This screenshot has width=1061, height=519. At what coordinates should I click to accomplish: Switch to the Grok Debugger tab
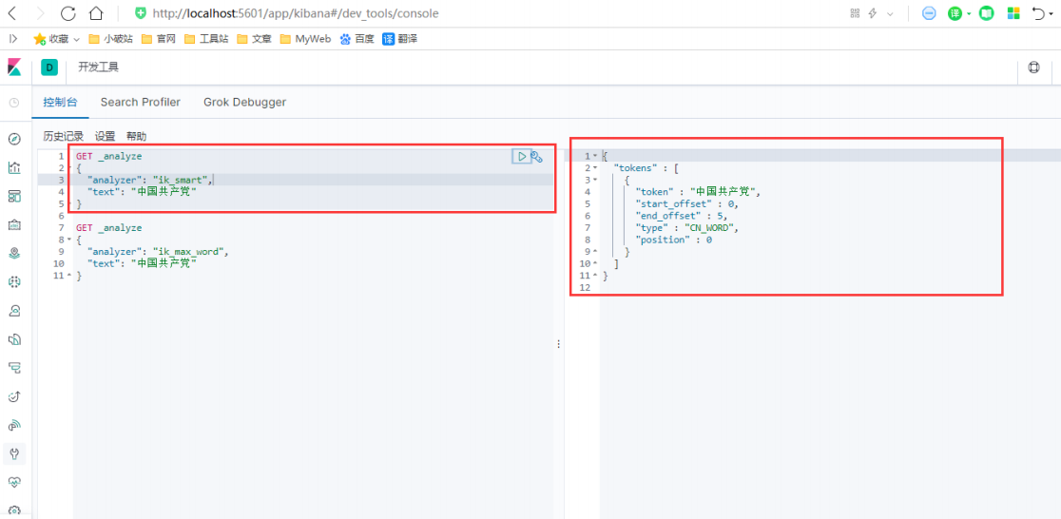(244, 102)
